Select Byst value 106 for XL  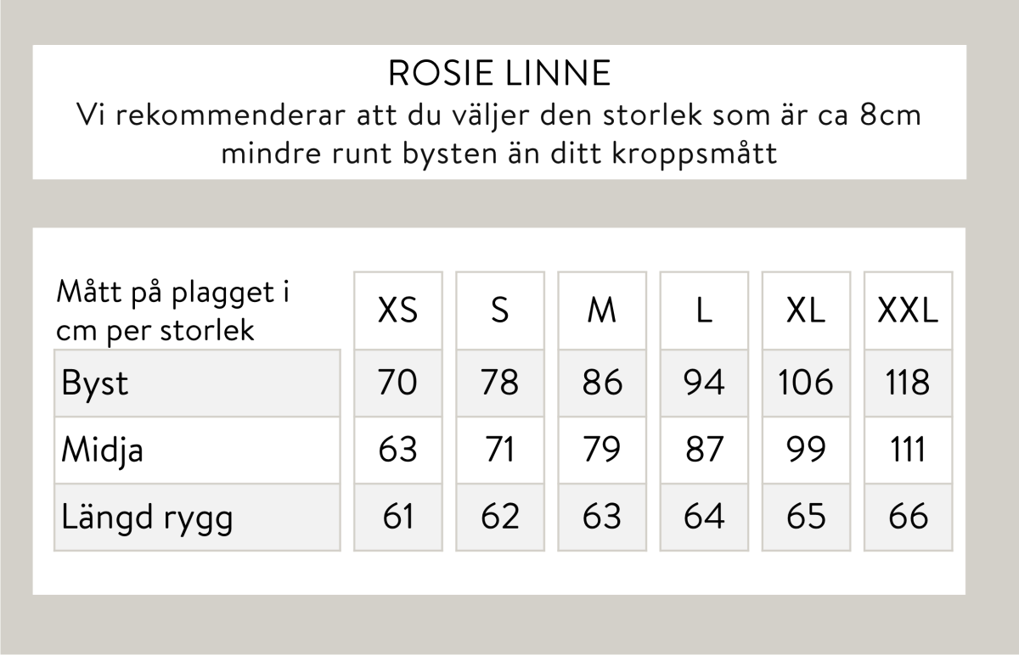[806, 383]
